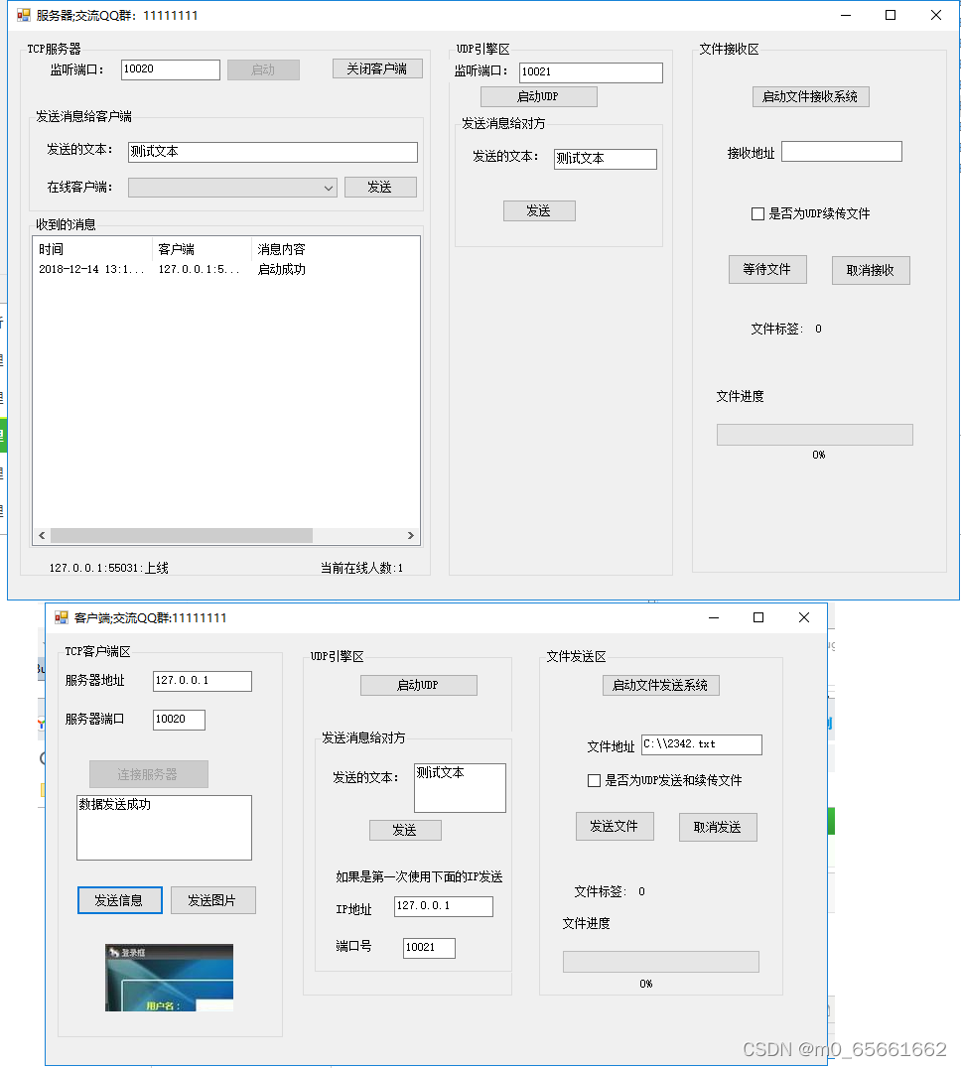The height and width of the screenshot is (1068, 961).
Task: Enable 是否为UDP续传文件 checkbox
Action: coord(758,213)
